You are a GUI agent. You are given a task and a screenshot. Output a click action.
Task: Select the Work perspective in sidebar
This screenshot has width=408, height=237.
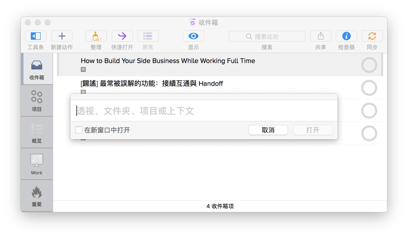[x=37, y=164]
